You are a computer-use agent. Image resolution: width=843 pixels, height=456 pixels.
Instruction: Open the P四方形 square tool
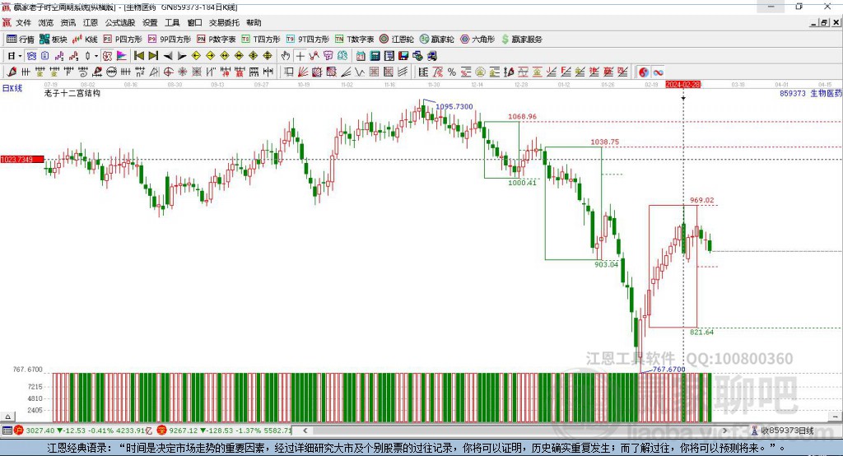[x=123, y=40]
